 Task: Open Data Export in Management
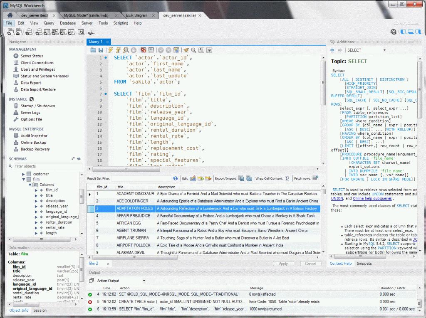[x=31, y=83]
